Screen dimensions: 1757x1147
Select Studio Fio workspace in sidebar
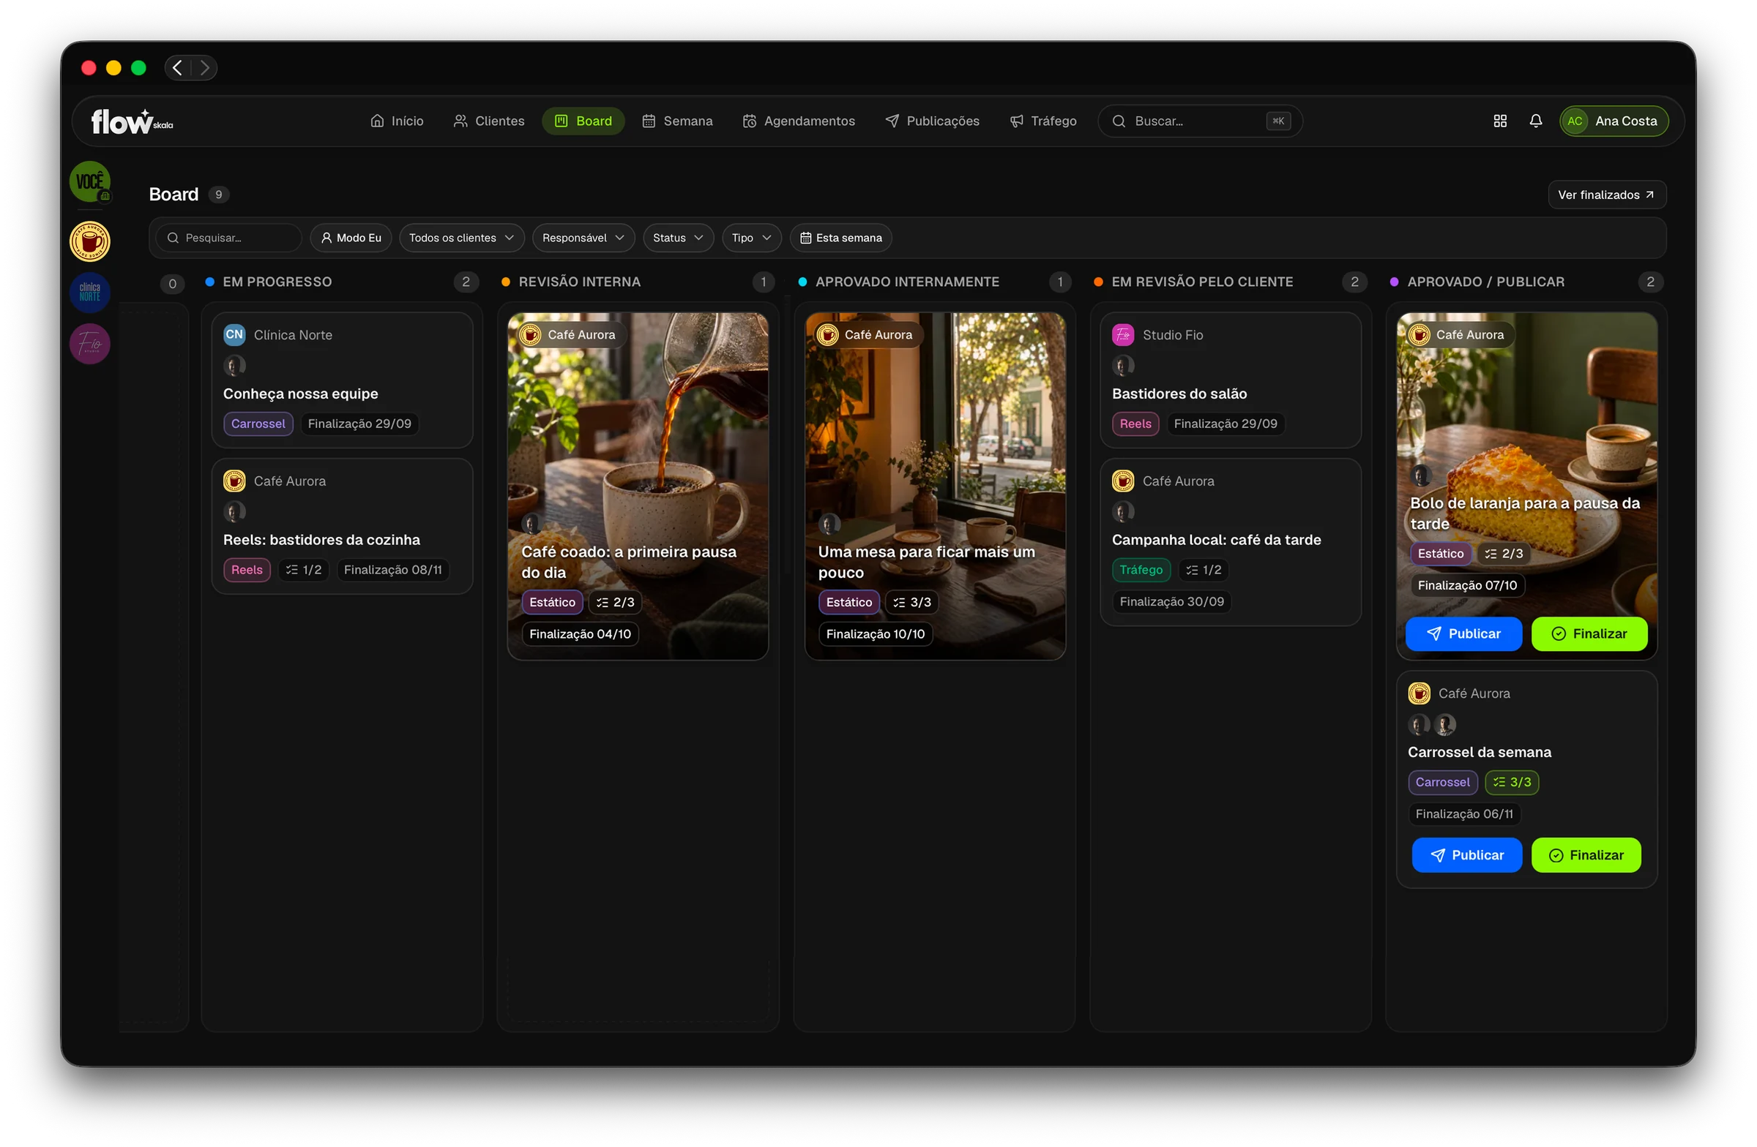pyautogui.click(x=90, y=343)
